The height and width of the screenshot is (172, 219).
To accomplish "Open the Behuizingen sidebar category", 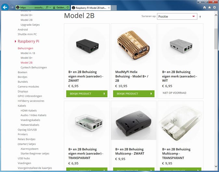I will pyautogui.click(x=25, y=48).
